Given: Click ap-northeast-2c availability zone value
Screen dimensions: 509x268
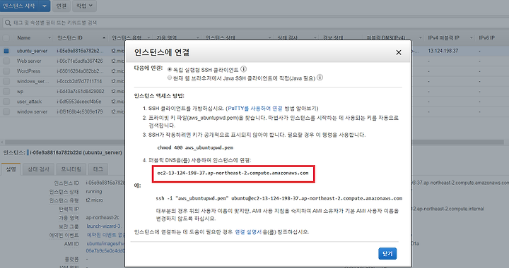Looking at the screenshot, I should pyautogui.click(x=103, y=217).
